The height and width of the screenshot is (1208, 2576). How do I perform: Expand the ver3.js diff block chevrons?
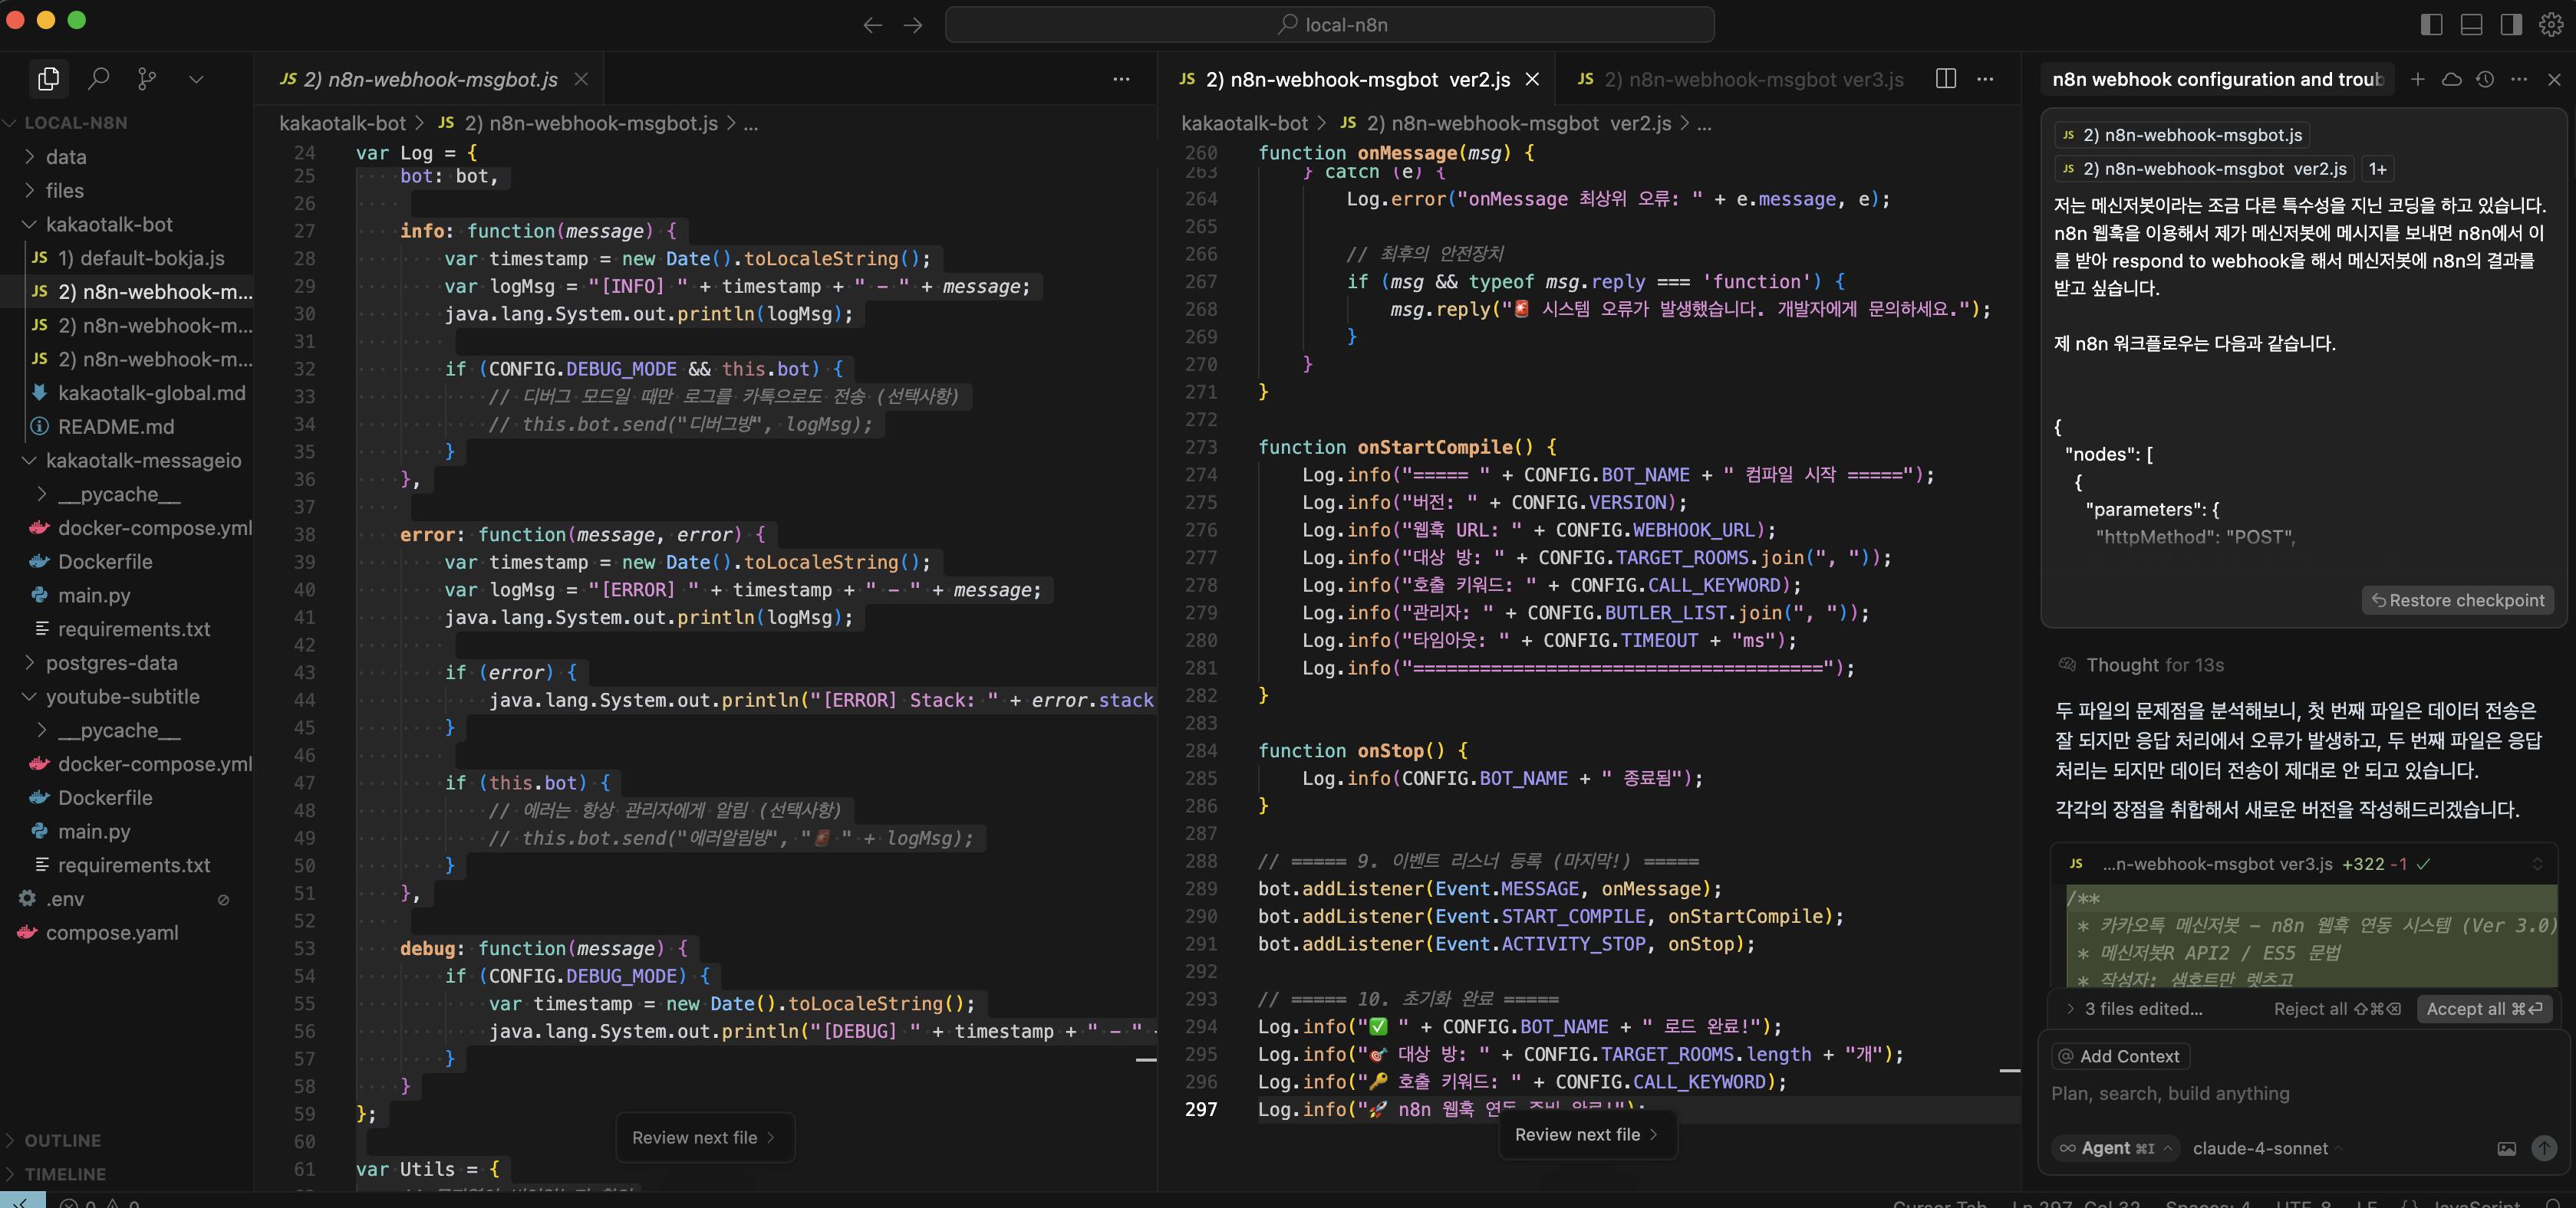tap(2537, 865)
